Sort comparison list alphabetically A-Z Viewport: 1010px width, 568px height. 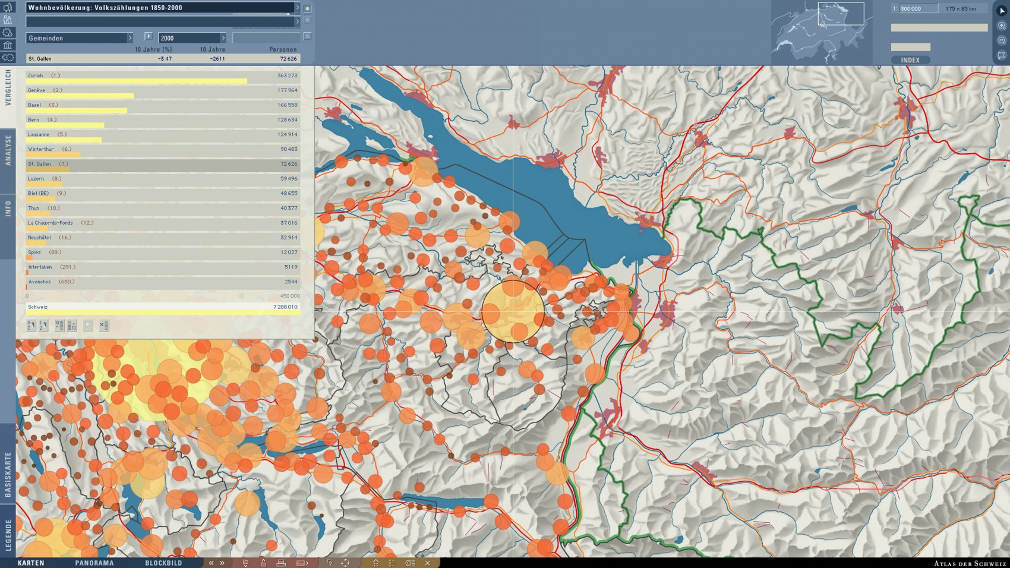(31, 325)
